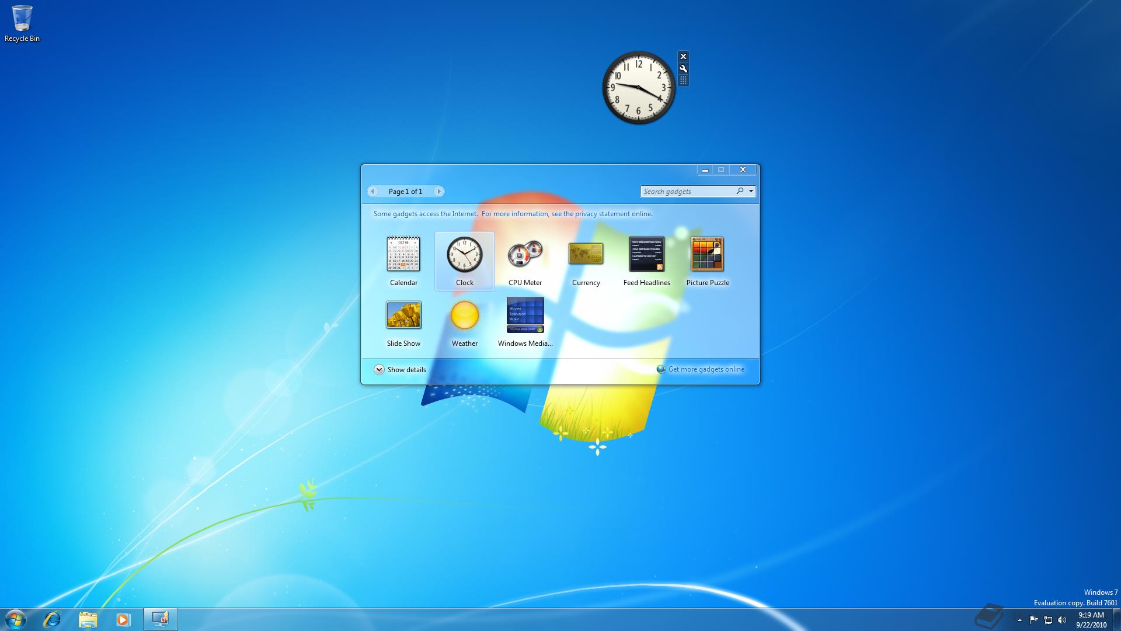The height and width of the screenshot is (631, 1121).
Task: Select the Calendar gadget icon
Action: (x=403, y=254)
